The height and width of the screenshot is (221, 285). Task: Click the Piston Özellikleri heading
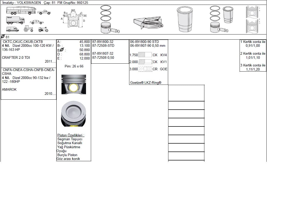coord(71,135)
